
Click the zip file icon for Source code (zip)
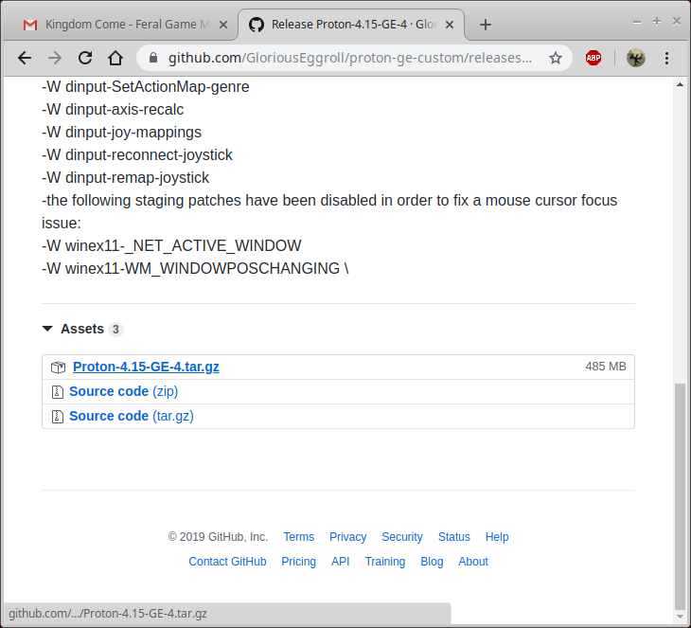click(x=58, y=391)
